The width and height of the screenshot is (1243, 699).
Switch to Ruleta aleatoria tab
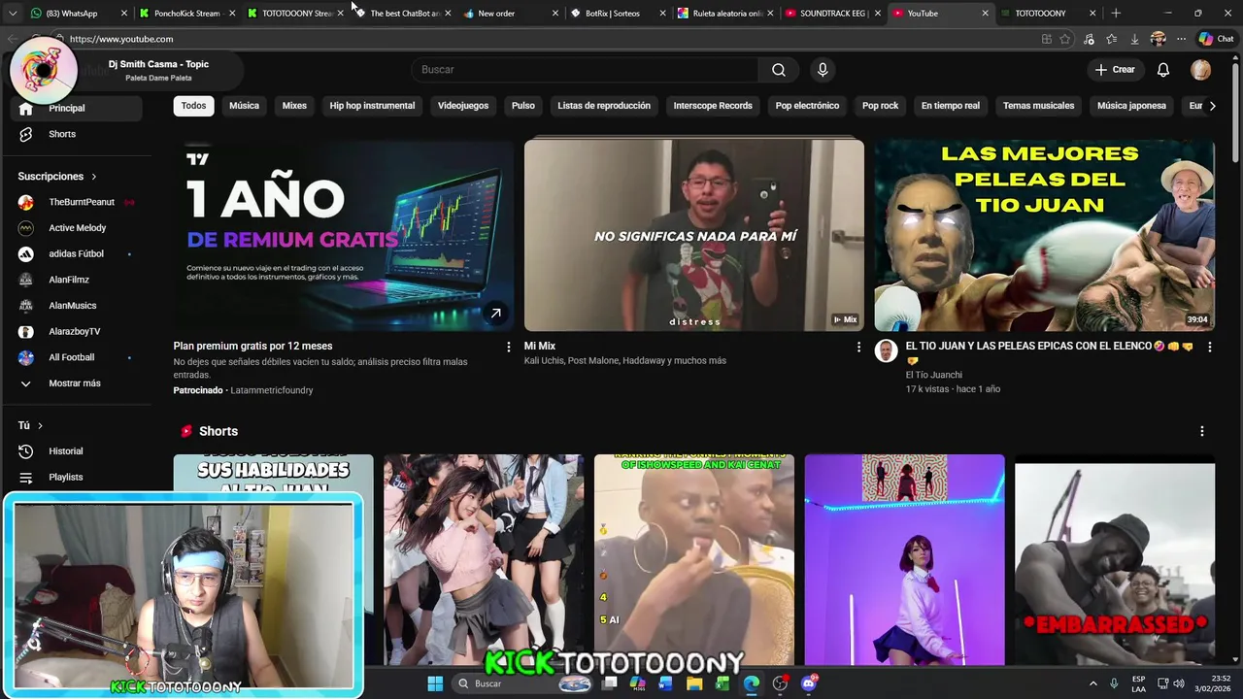[726, 14]
